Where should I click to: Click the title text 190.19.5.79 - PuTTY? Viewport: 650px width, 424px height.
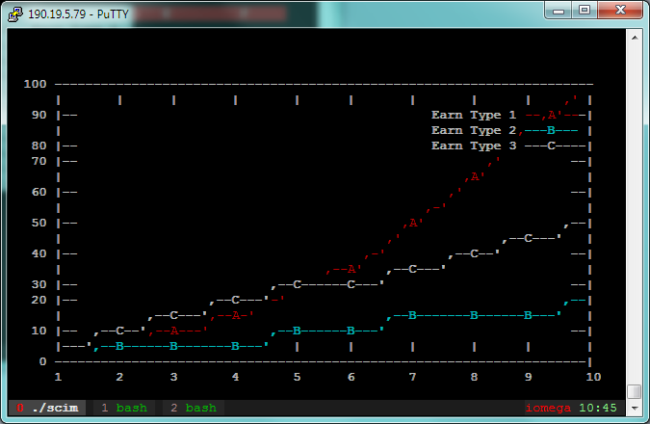tap(78, 14)
